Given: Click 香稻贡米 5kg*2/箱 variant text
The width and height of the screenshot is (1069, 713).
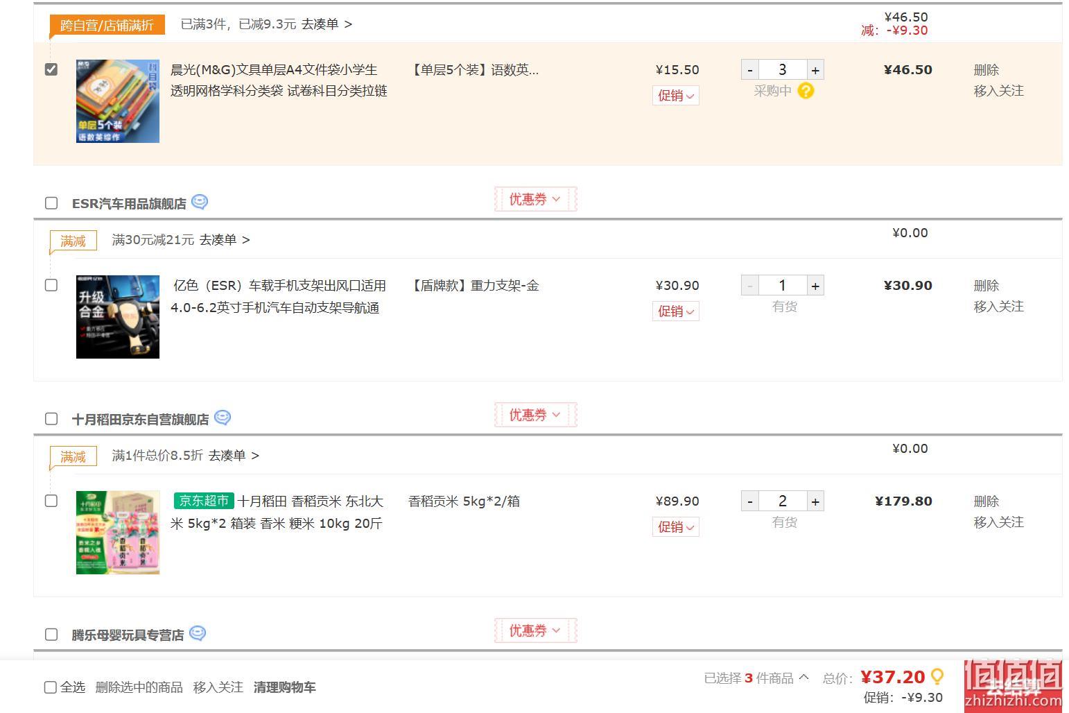Looking at the screenshot, I should click(464, 501).
